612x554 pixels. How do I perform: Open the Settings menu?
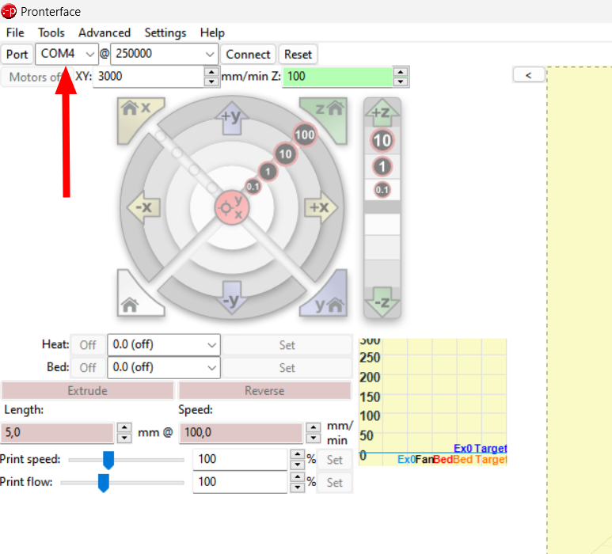pyautogui.click(x=165, y=32)
